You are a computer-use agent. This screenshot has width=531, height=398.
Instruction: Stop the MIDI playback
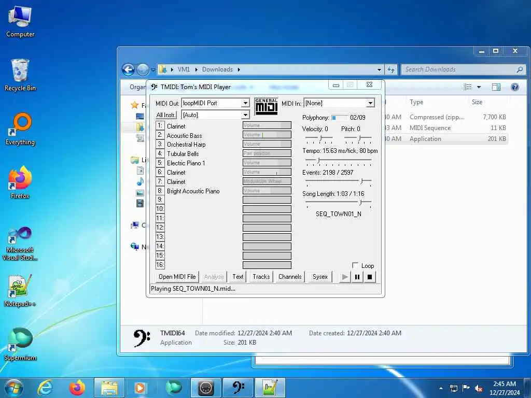point(369,277)
